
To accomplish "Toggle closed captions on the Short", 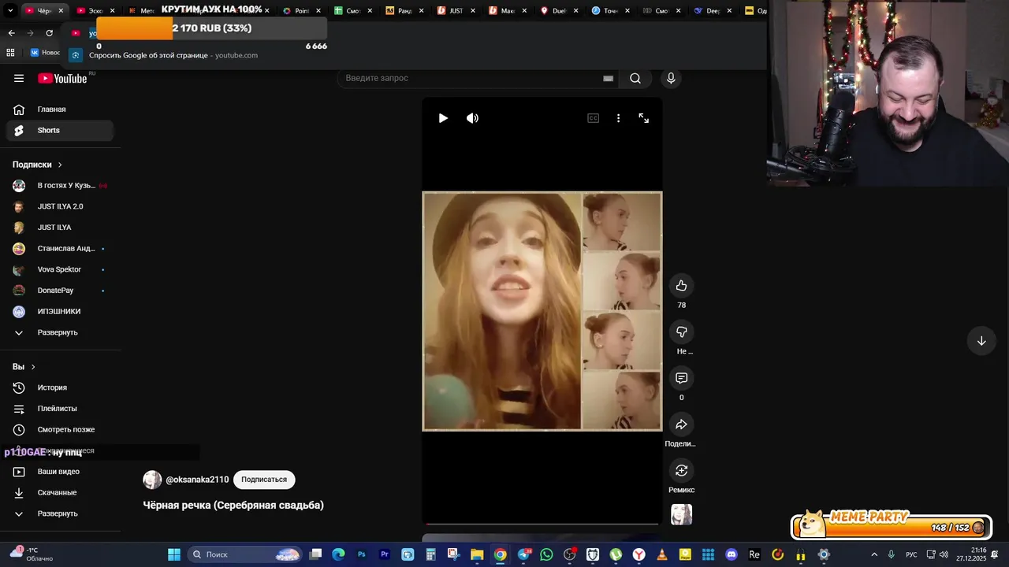I will coord(593,118).
